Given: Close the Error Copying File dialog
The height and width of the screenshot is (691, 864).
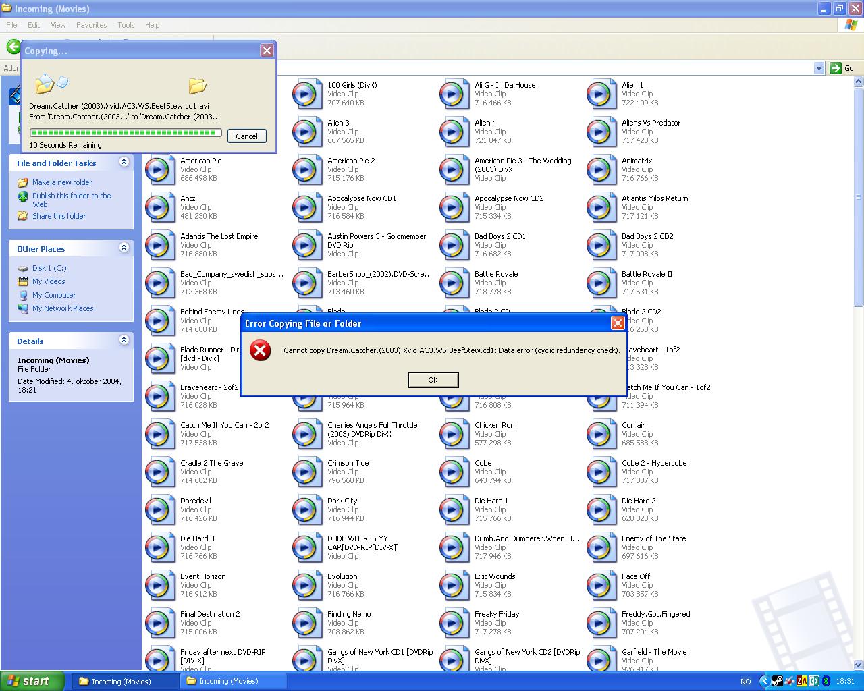Looking at the screenshot, I should pyautogui.click(x=617, y=323).
